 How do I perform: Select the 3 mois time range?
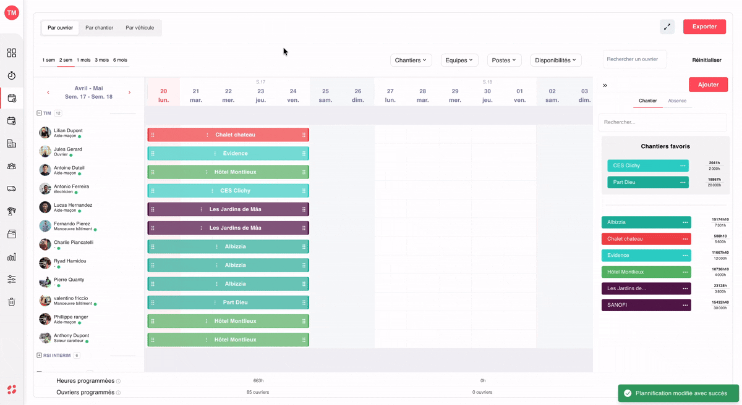101,60
